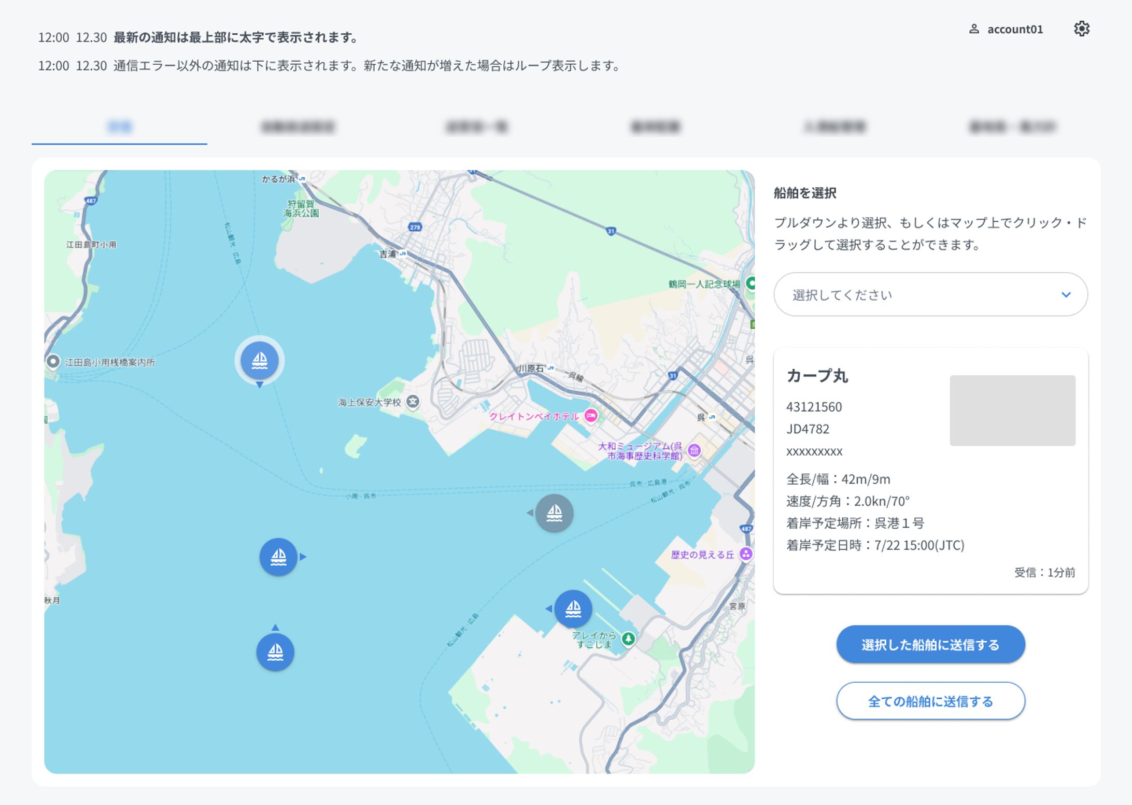The height and width of the screenshot is (805, 1132).
Task: Open settings with the gear icon
Action: [1081, 29]
